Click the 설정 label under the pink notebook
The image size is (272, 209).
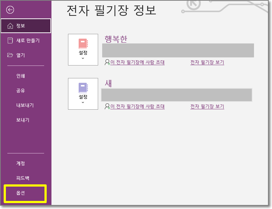[83, 53]
